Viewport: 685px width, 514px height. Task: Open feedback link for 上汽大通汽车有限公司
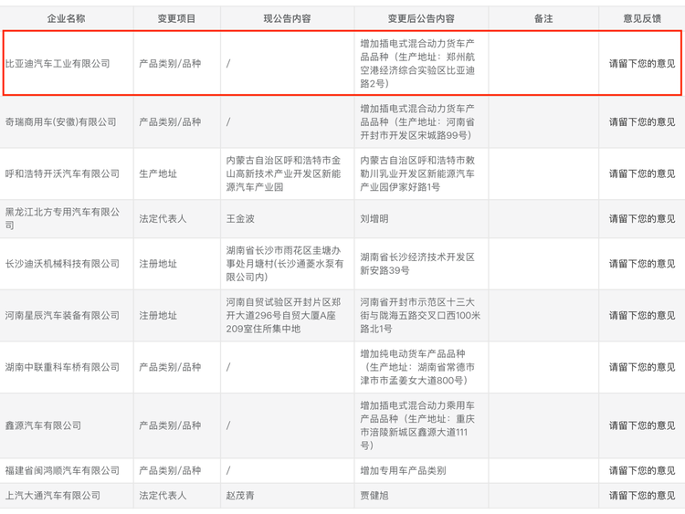pos(642,496)
